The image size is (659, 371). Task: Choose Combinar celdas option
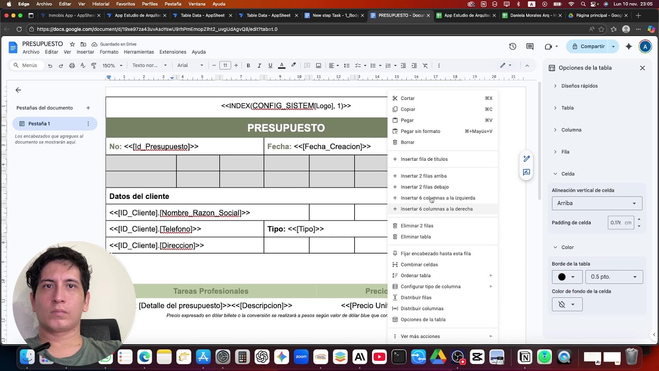click(x=443, y=264)
